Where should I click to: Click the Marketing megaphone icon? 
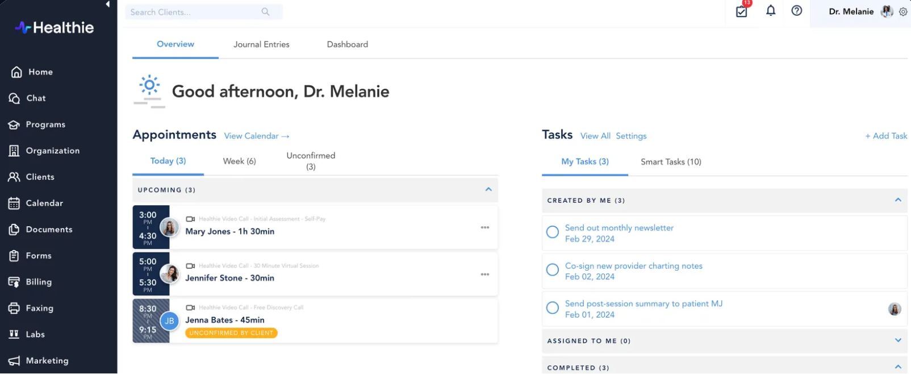pyautogui.click(x=14, y=360)
